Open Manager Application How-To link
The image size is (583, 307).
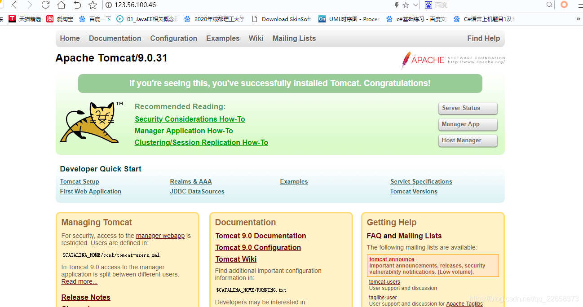(x=184, y=131)
